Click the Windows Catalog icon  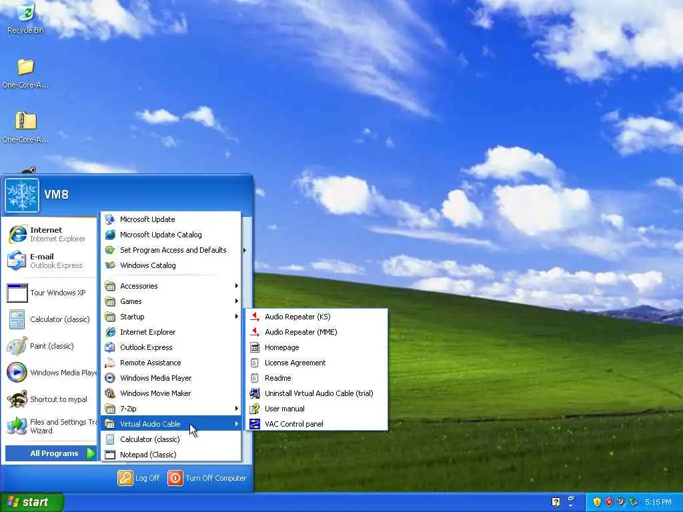pyautogui.click(x=110, y=265)
